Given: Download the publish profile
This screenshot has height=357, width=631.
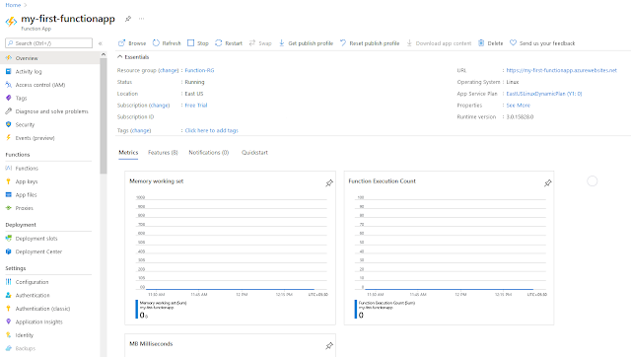Looking at the screenshot, I should click(306, 43).
